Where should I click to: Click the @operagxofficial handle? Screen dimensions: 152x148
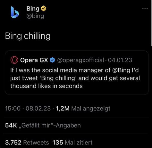click(x=80, y=60)
